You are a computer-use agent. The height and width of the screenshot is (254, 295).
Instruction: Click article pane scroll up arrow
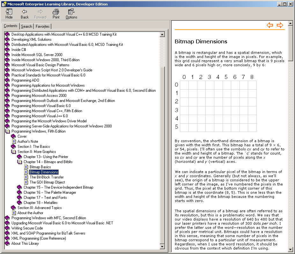tap(290, 23)
